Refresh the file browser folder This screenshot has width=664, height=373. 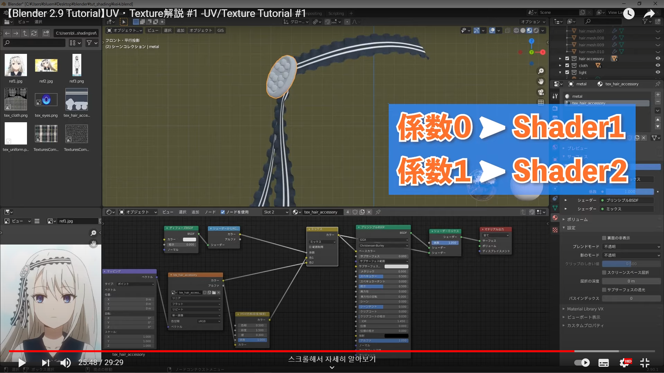tap(34, 33)
